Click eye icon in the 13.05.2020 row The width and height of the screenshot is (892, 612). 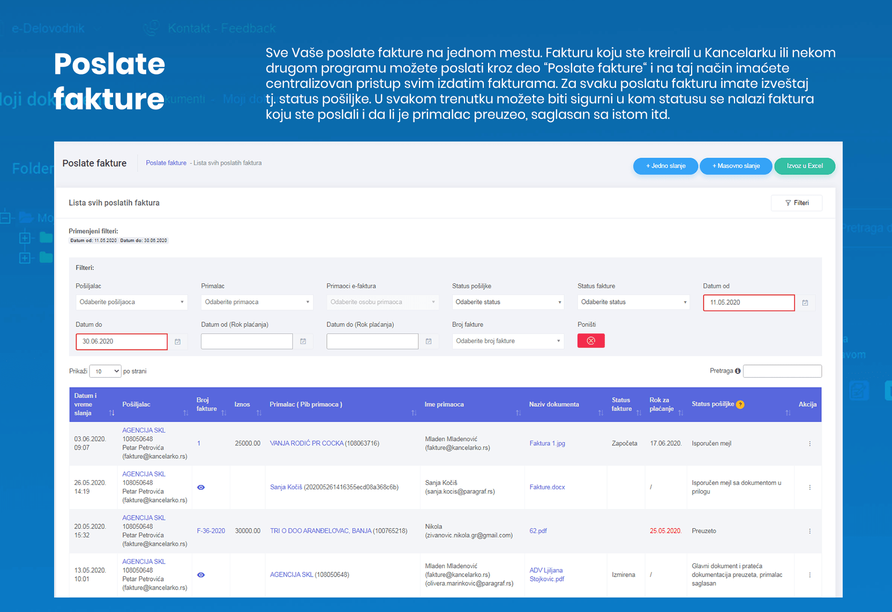pyautogui.click(x=201, y=575)
